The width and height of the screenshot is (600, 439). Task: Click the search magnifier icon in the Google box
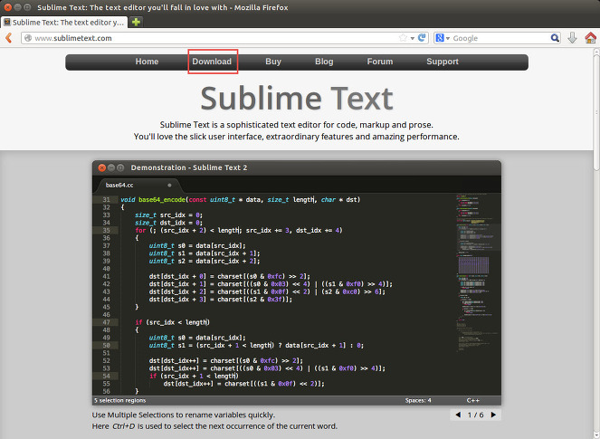(555, 38)
